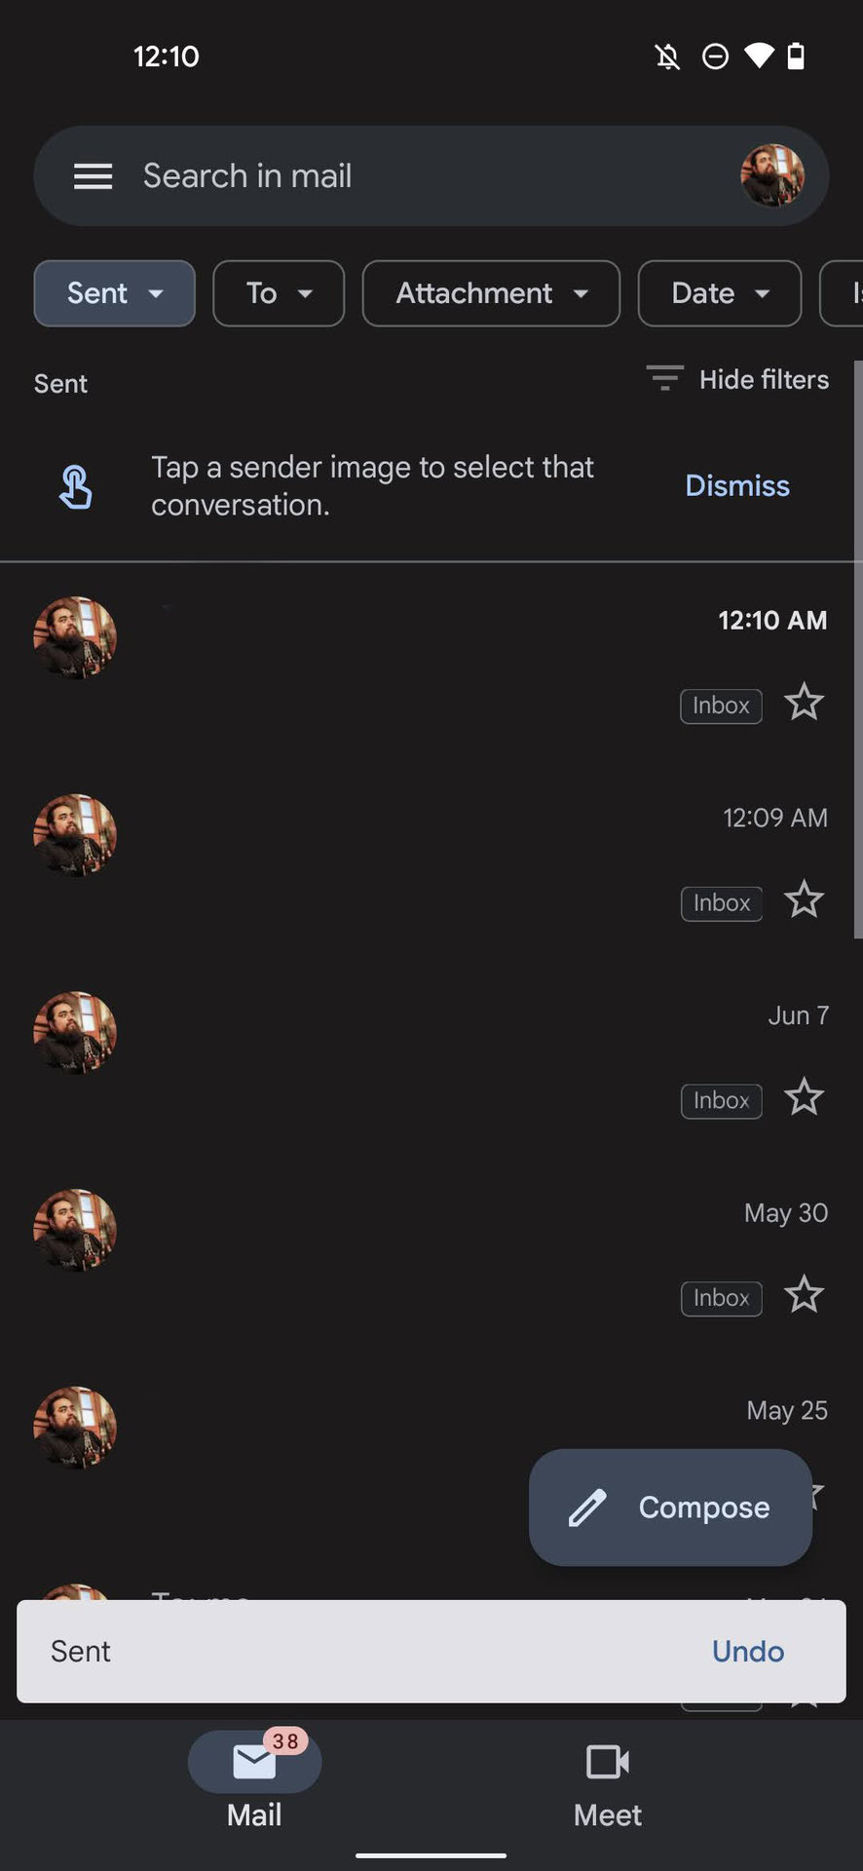The image size is (863, 1871).
Task: Open the Date filter dropdown
Action: pos(720,293)
